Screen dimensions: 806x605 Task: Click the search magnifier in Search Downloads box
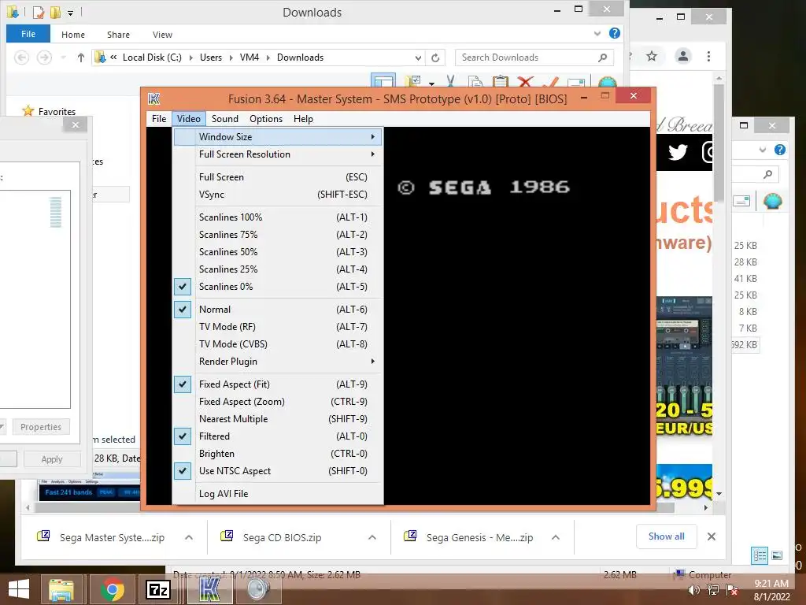coord(602,58)
